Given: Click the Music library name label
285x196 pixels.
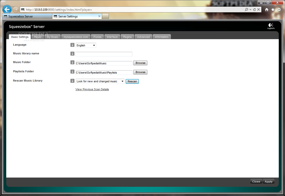Looking at the screenshot, I should (26, 53).
